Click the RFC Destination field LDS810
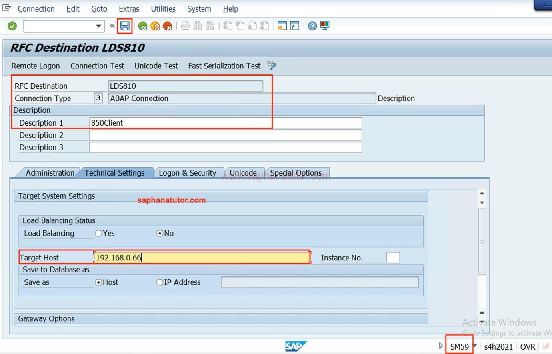This screenshot has height=354, width=552. 186,86
